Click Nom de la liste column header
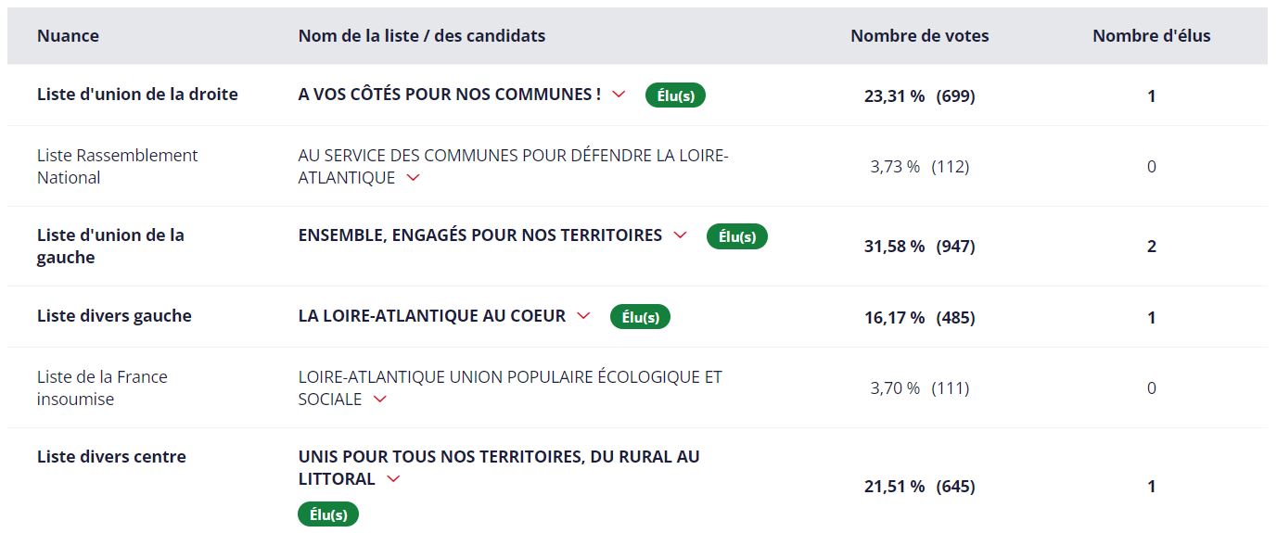1277x533 pixels. 422,36
